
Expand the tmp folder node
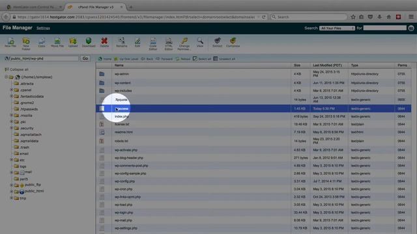pos(12,198)
